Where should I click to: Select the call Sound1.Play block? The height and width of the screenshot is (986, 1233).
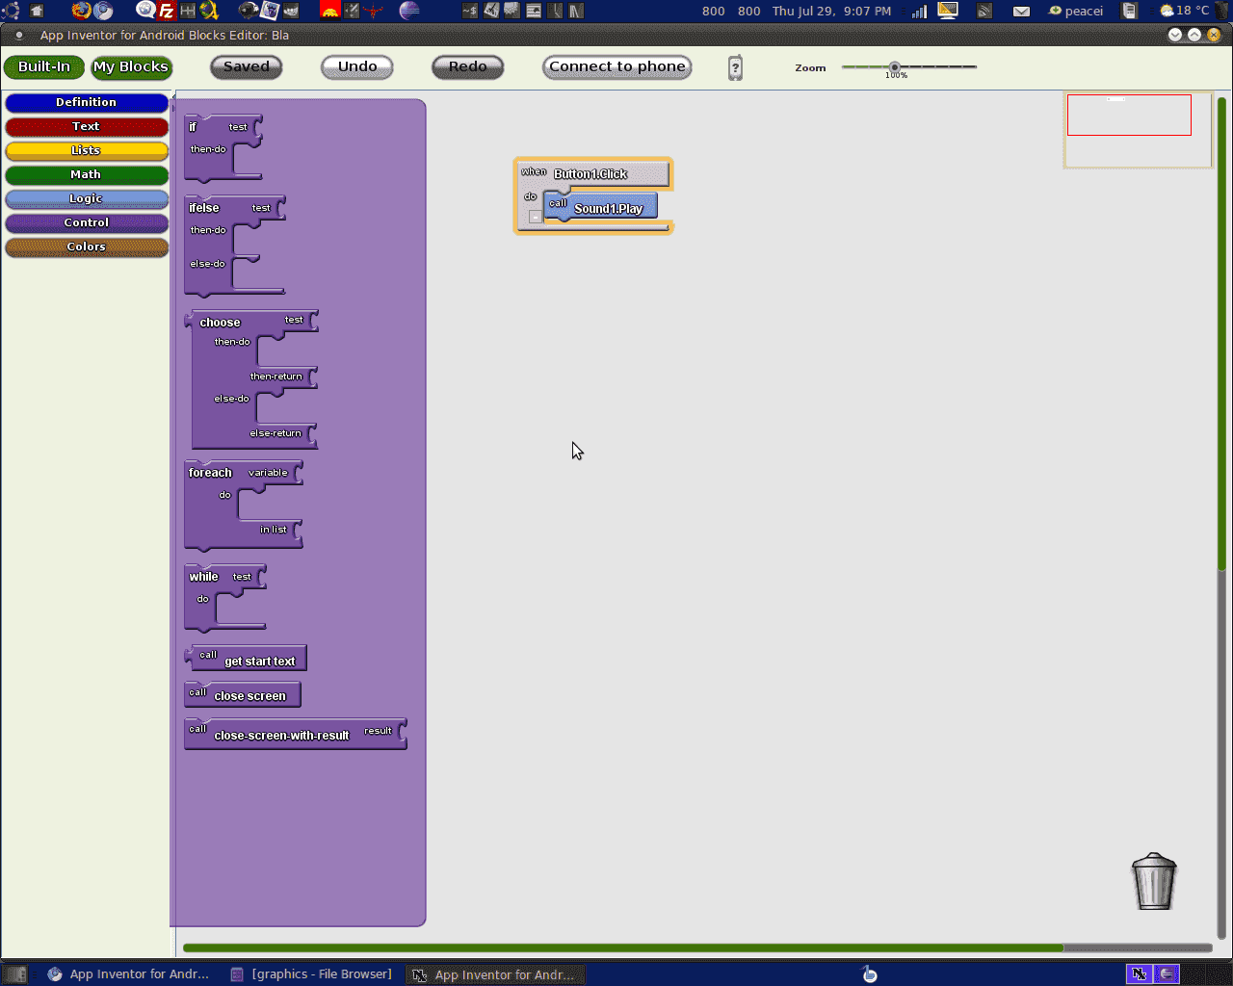point(602,207)
